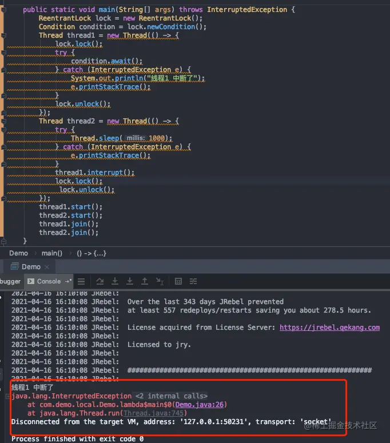The height and width of the screenshot is (443, 390).
Task: Click 'Licensed to jry.' console text
Action: (x=159, y=345)
